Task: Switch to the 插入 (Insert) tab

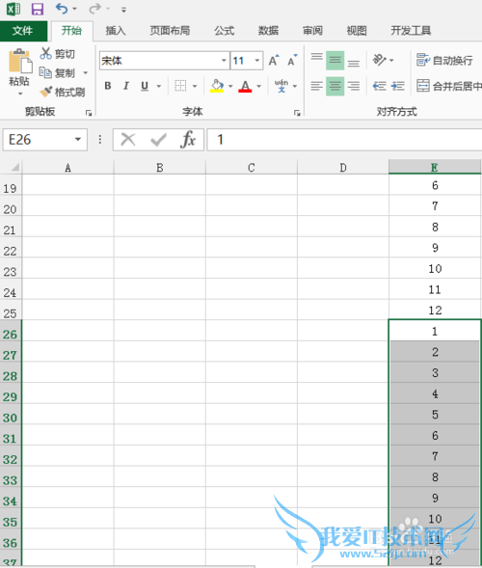Action: [116, 31]
